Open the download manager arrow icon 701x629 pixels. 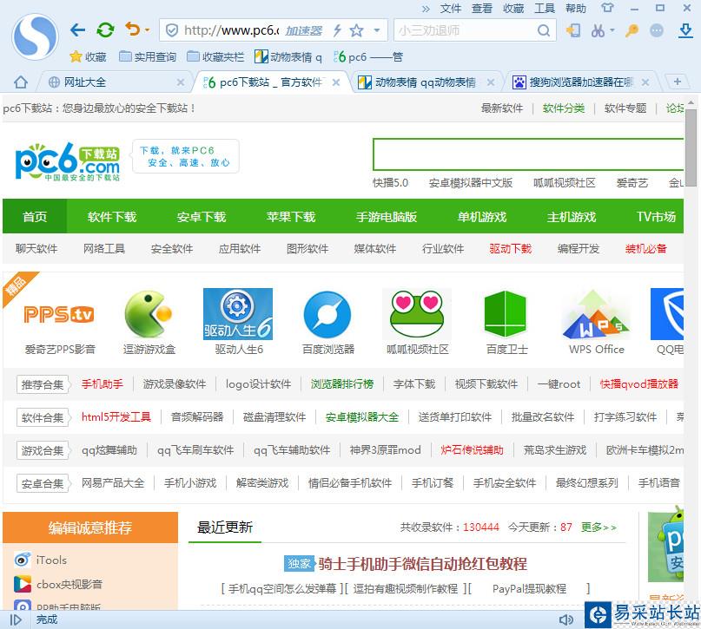click(685, 30)
